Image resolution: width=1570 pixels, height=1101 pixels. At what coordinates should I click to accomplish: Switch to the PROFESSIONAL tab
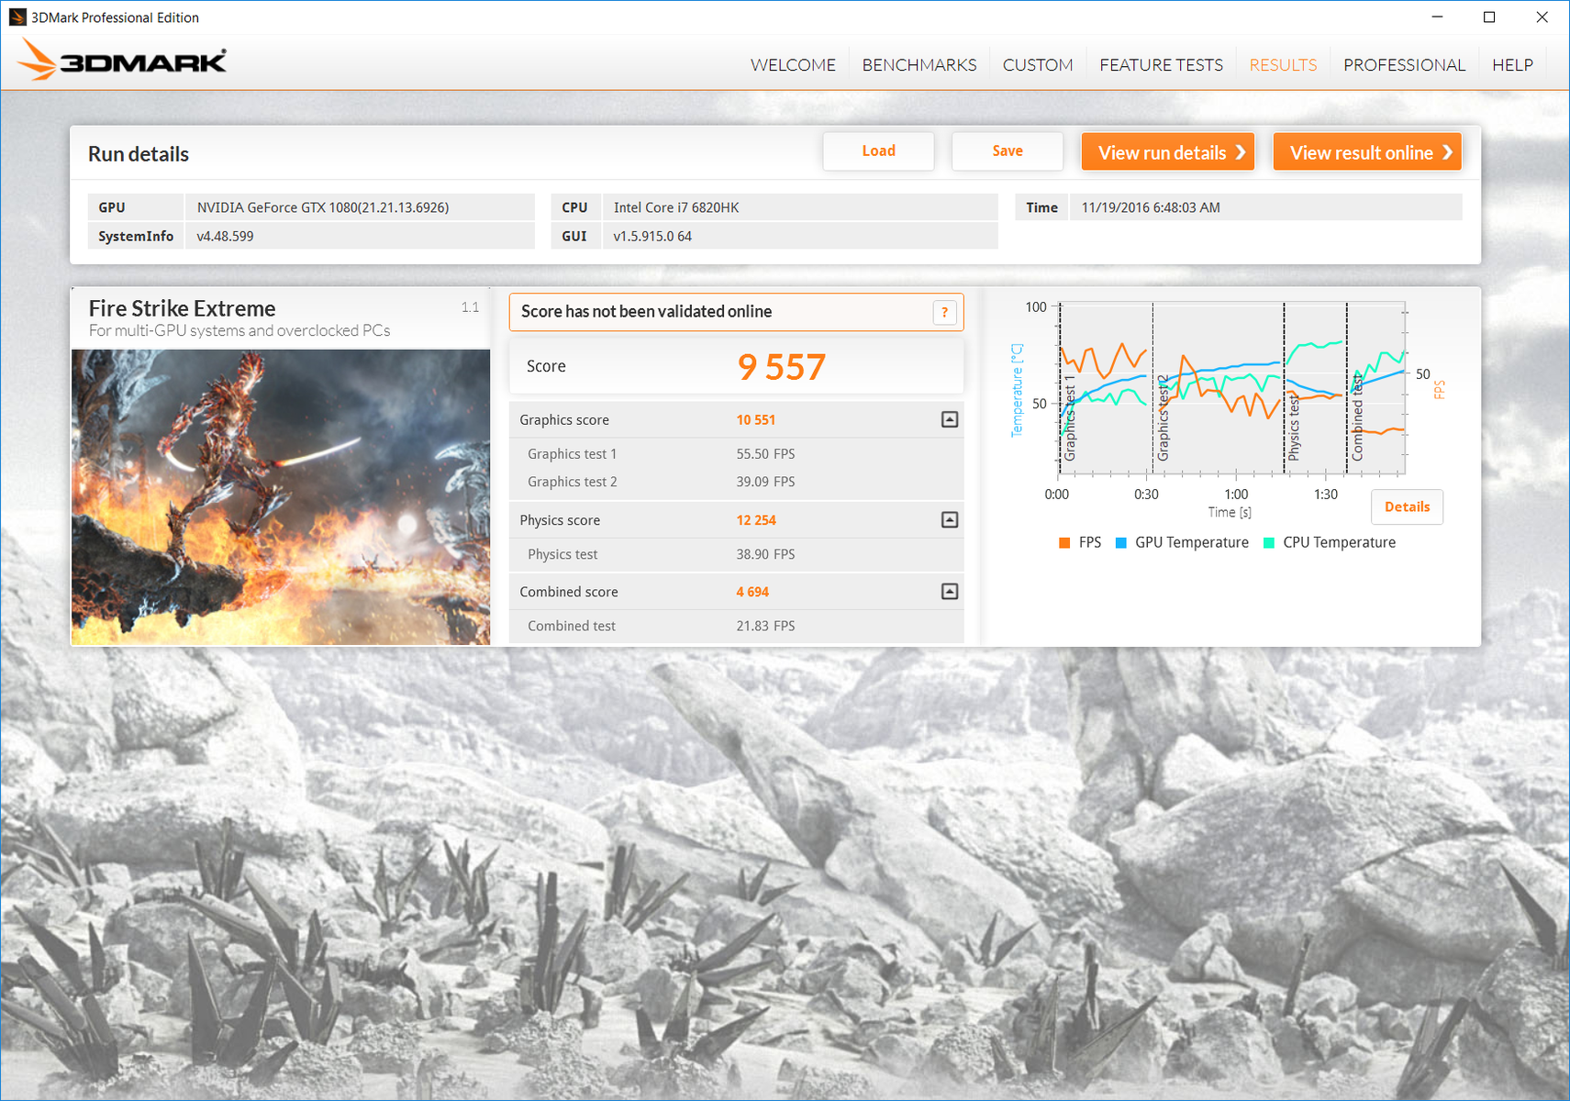coord(1404,65)
